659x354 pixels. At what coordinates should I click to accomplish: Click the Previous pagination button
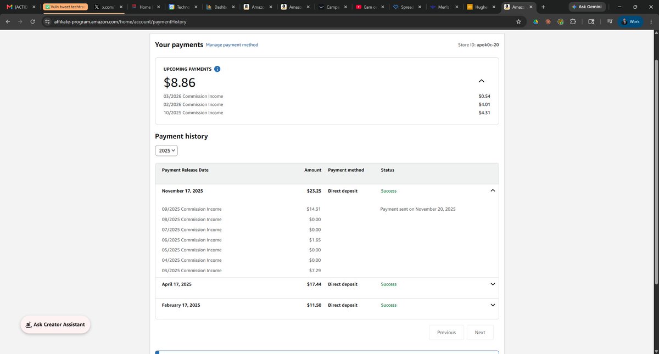pos(446,332)
